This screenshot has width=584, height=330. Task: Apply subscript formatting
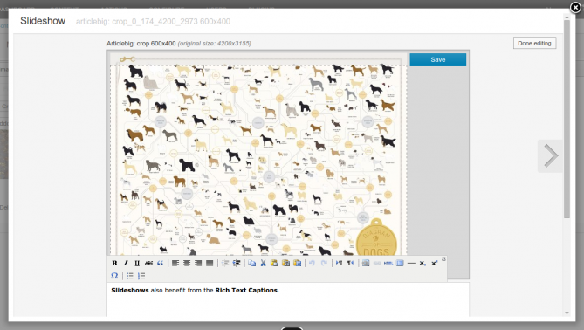(x=423, y=263)
